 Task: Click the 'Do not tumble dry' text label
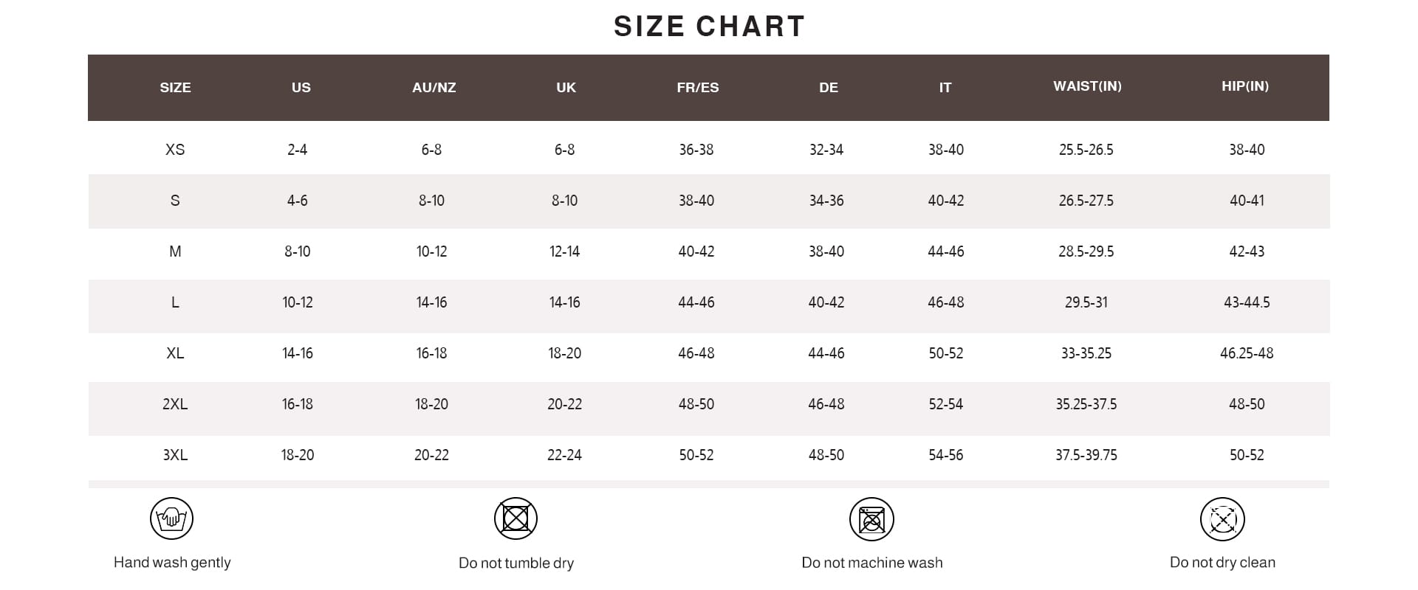pyautogui.click(x=516, y=563)
